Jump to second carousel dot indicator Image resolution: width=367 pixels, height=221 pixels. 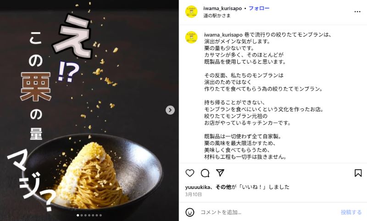pyautogui.click(x=82, y=216)
